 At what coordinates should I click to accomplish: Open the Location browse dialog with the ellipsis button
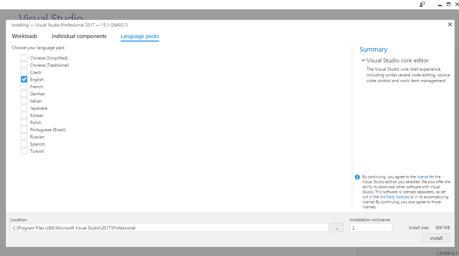pos(337,227)
